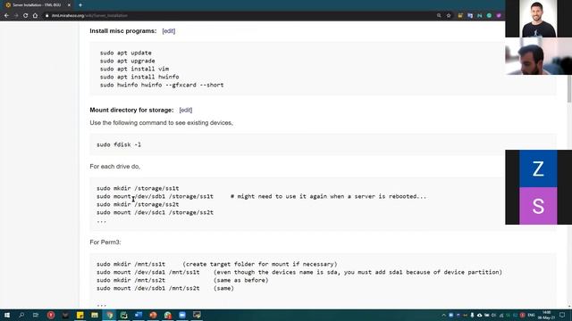This screenshot has width=572, height=321.
Task: Click the red circular app on the taskbar
Action: [51, 315]
